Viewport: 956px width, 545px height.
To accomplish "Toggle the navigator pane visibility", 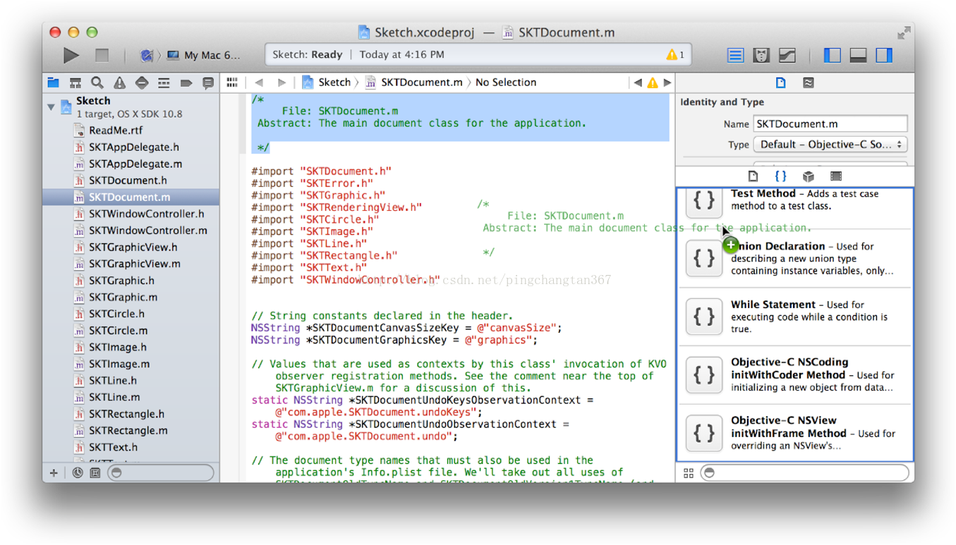I will (832, 54).
